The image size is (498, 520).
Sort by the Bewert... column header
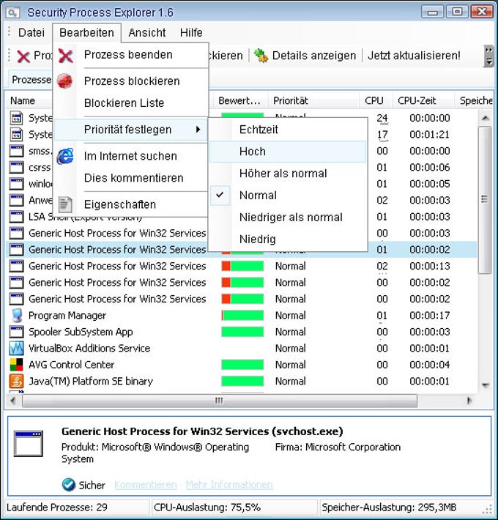coord(239,100)
